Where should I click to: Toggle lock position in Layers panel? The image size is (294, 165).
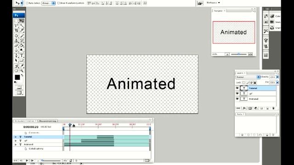coord(251,82)
